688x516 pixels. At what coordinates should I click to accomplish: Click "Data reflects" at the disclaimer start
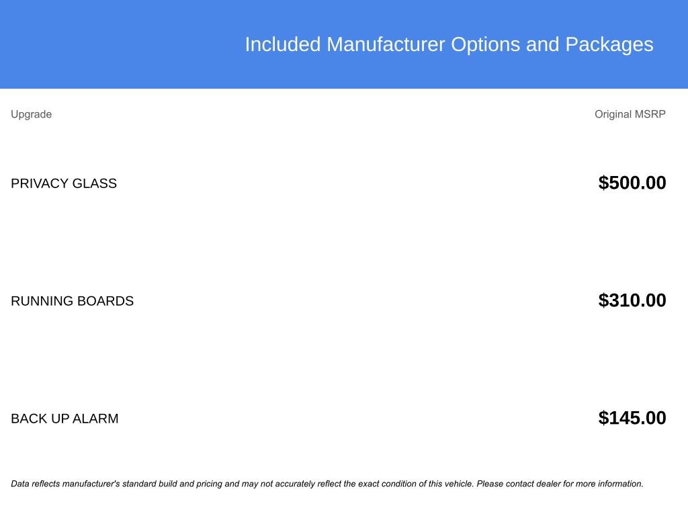tap(34, 484)
